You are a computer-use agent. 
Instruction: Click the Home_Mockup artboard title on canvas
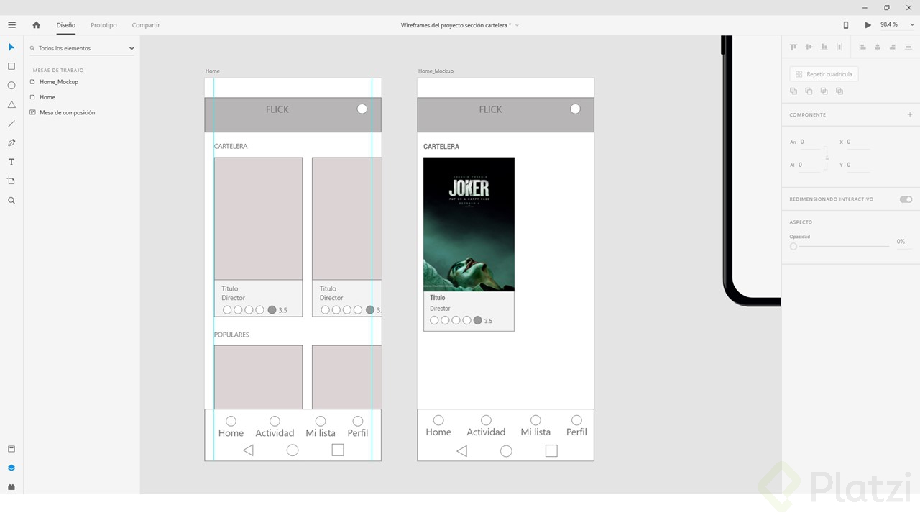436,71
